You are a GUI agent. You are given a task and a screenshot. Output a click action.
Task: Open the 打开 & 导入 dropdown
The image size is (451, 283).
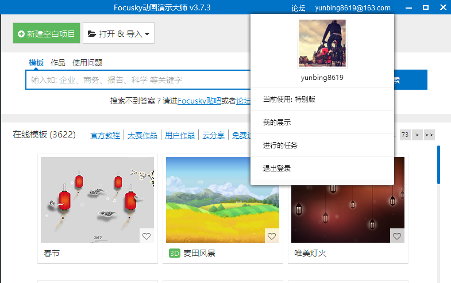118,33
